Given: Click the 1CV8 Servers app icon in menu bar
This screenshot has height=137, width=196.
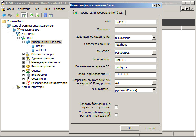Looking at the screenshot, I should point(3,9).
